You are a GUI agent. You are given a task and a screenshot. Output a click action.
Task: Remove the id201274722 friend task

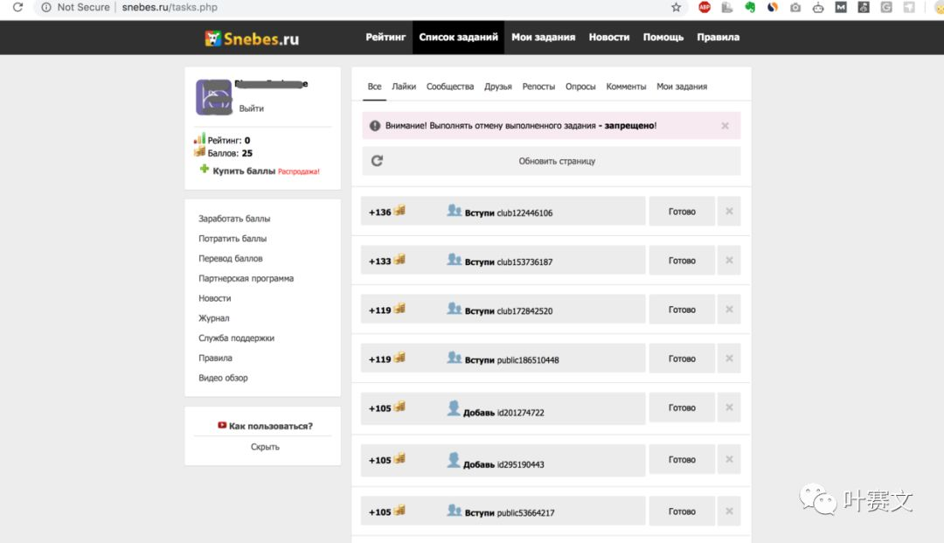729,407
